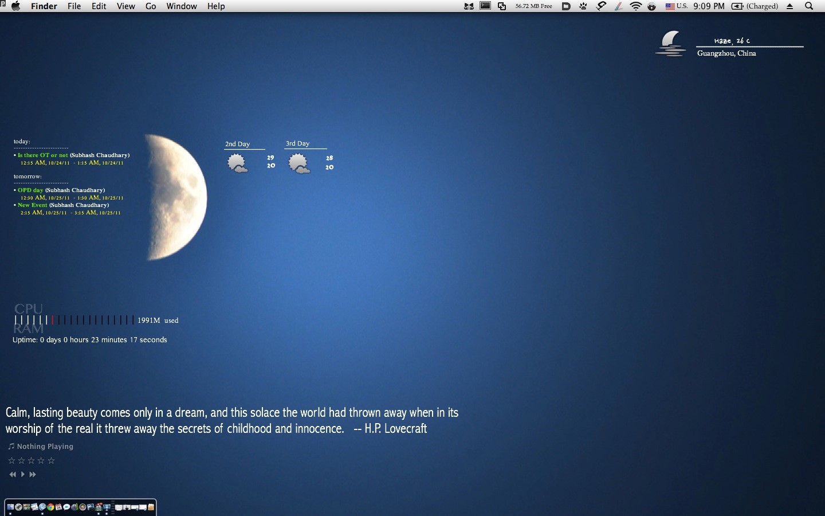Image resolution: width=825 pixels, height=516 pixels.
Task: Open the Go menu
Action: (151, 6)
